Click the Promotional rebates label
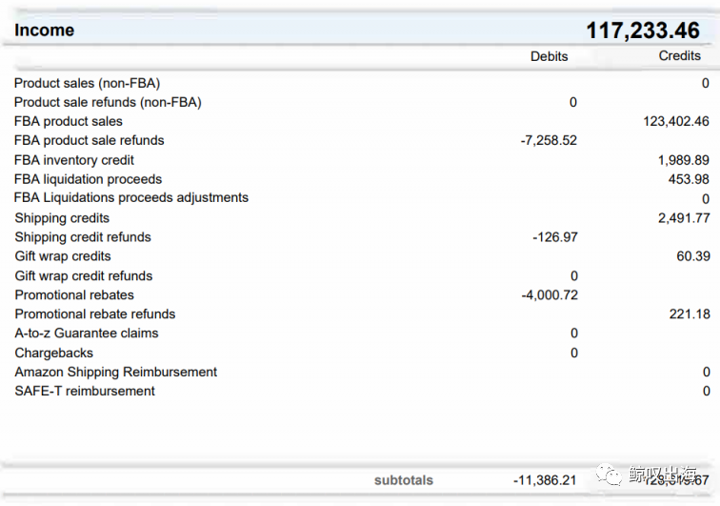This screenshot has width=720, height=506. (74, 295)
